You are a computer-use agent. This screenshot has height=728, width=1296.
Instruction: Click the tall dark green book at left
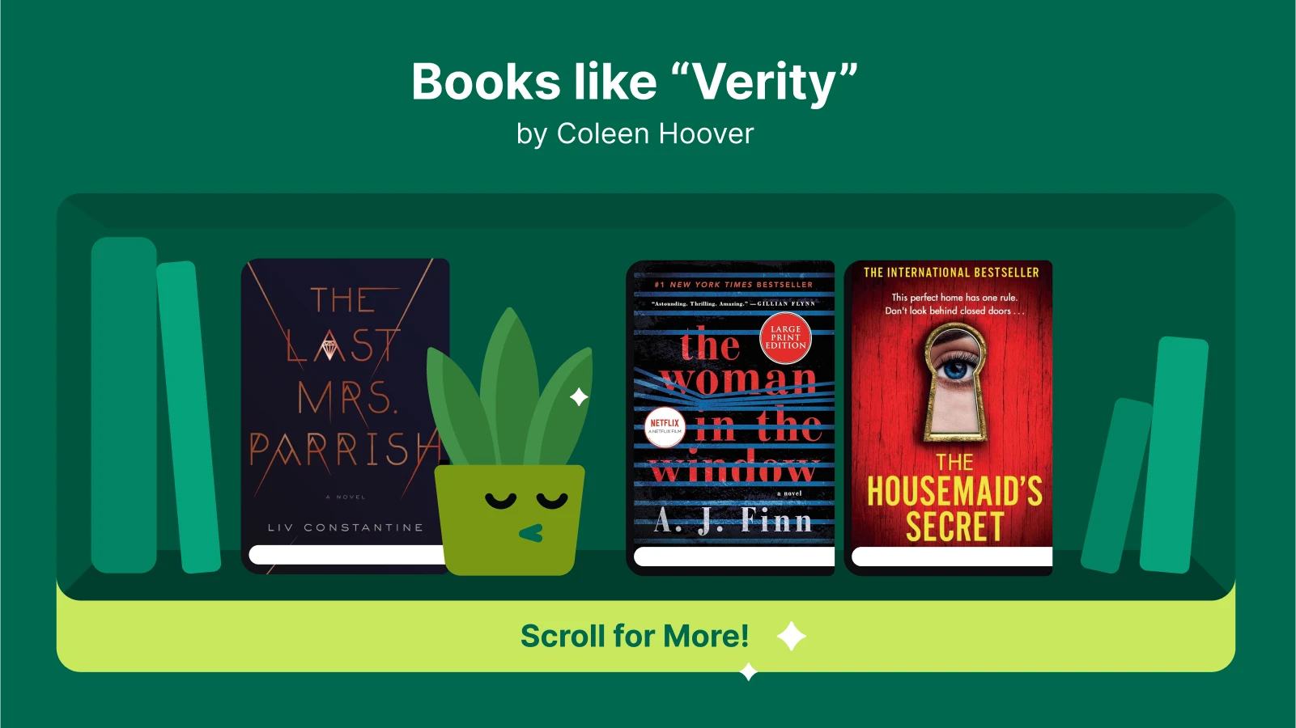124,405
